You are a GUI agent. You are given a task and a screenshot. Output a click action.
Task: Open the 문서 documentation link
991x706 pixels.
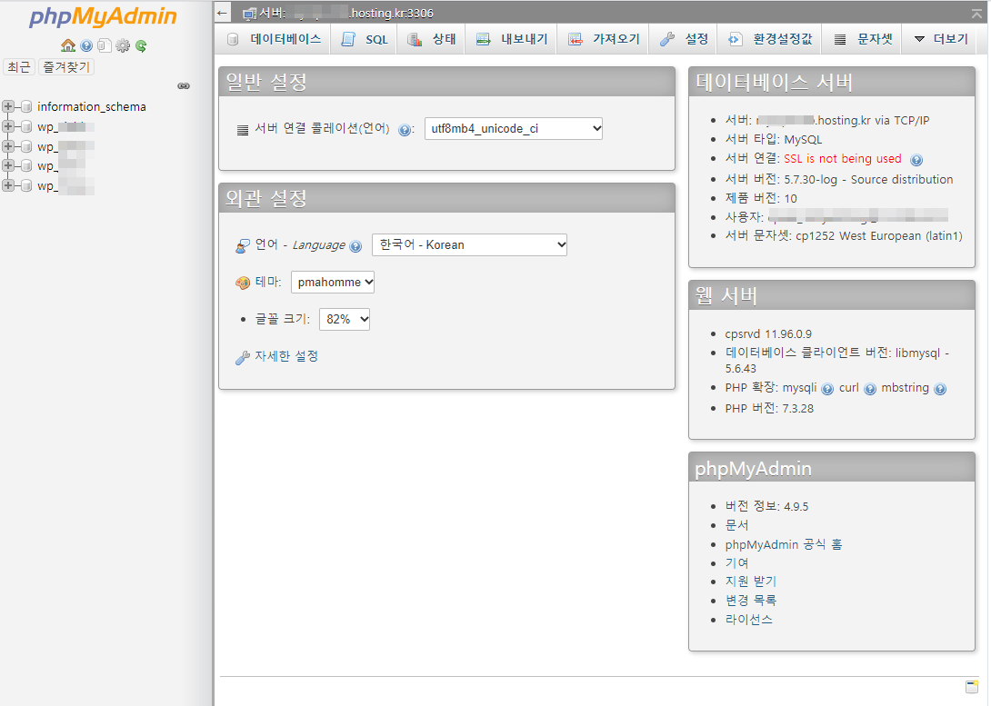(x=737, y=525)
